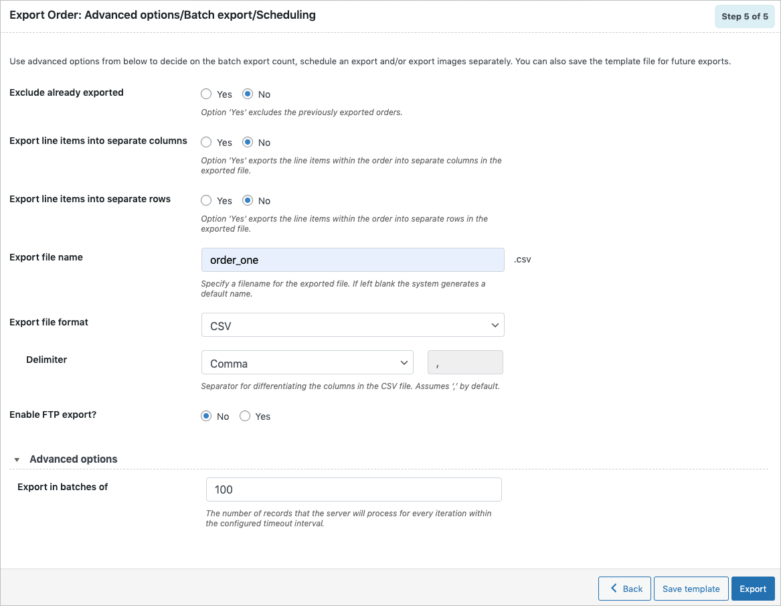Open the Delimiter selection dropdown
The image size is (781, 606).
point(307,362)
